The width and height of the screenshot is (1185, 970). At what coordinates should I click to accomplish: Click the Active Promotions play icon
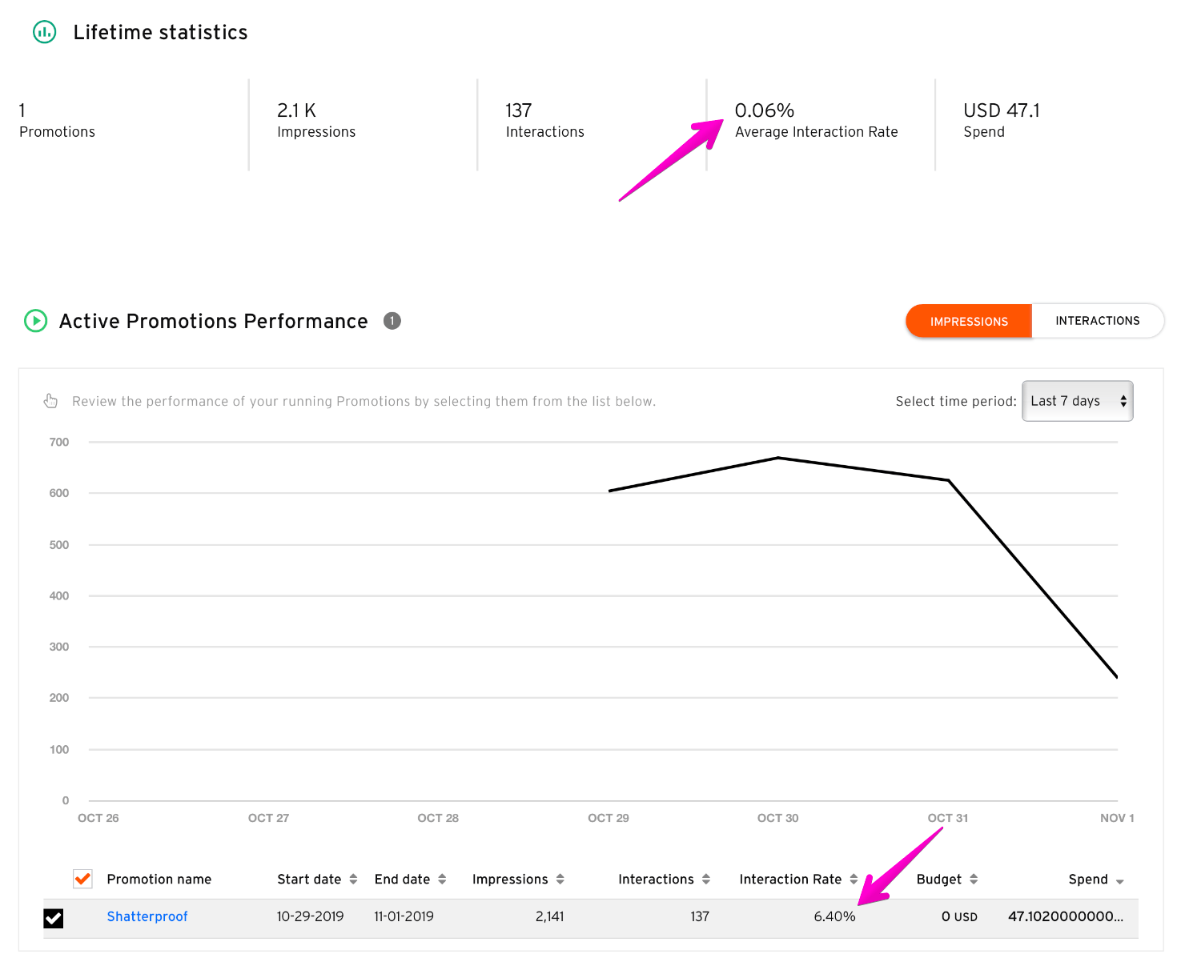(35, 321)
